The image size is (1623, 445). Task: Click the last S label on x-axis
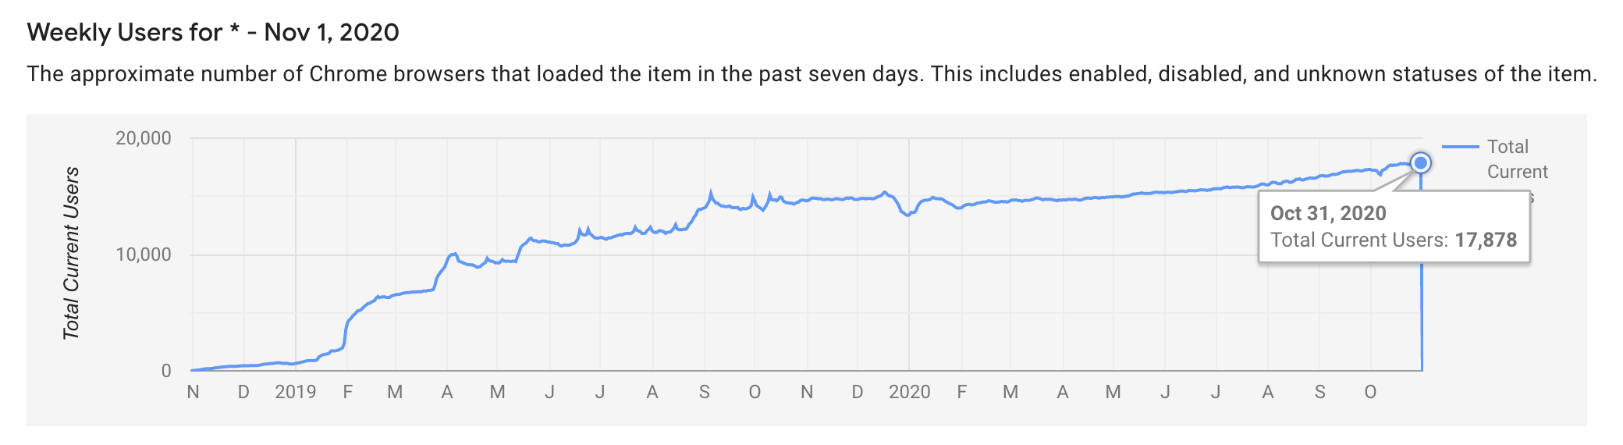click(x=1319, y=392)
